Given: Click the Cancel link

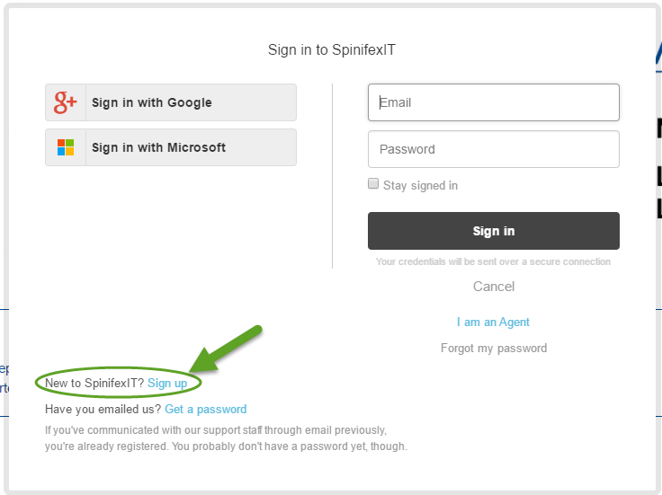Looking at the screenshot, I should click(x=494, y=287).
